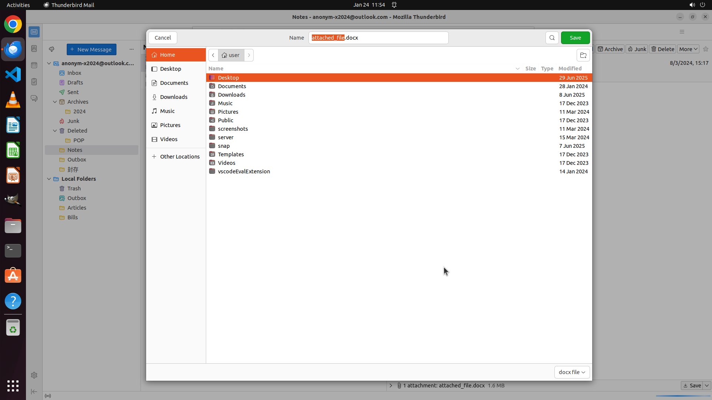Launch Google Chrome from the dock
The width and height of the screenshot is (712, 400).
pos(13,24)
